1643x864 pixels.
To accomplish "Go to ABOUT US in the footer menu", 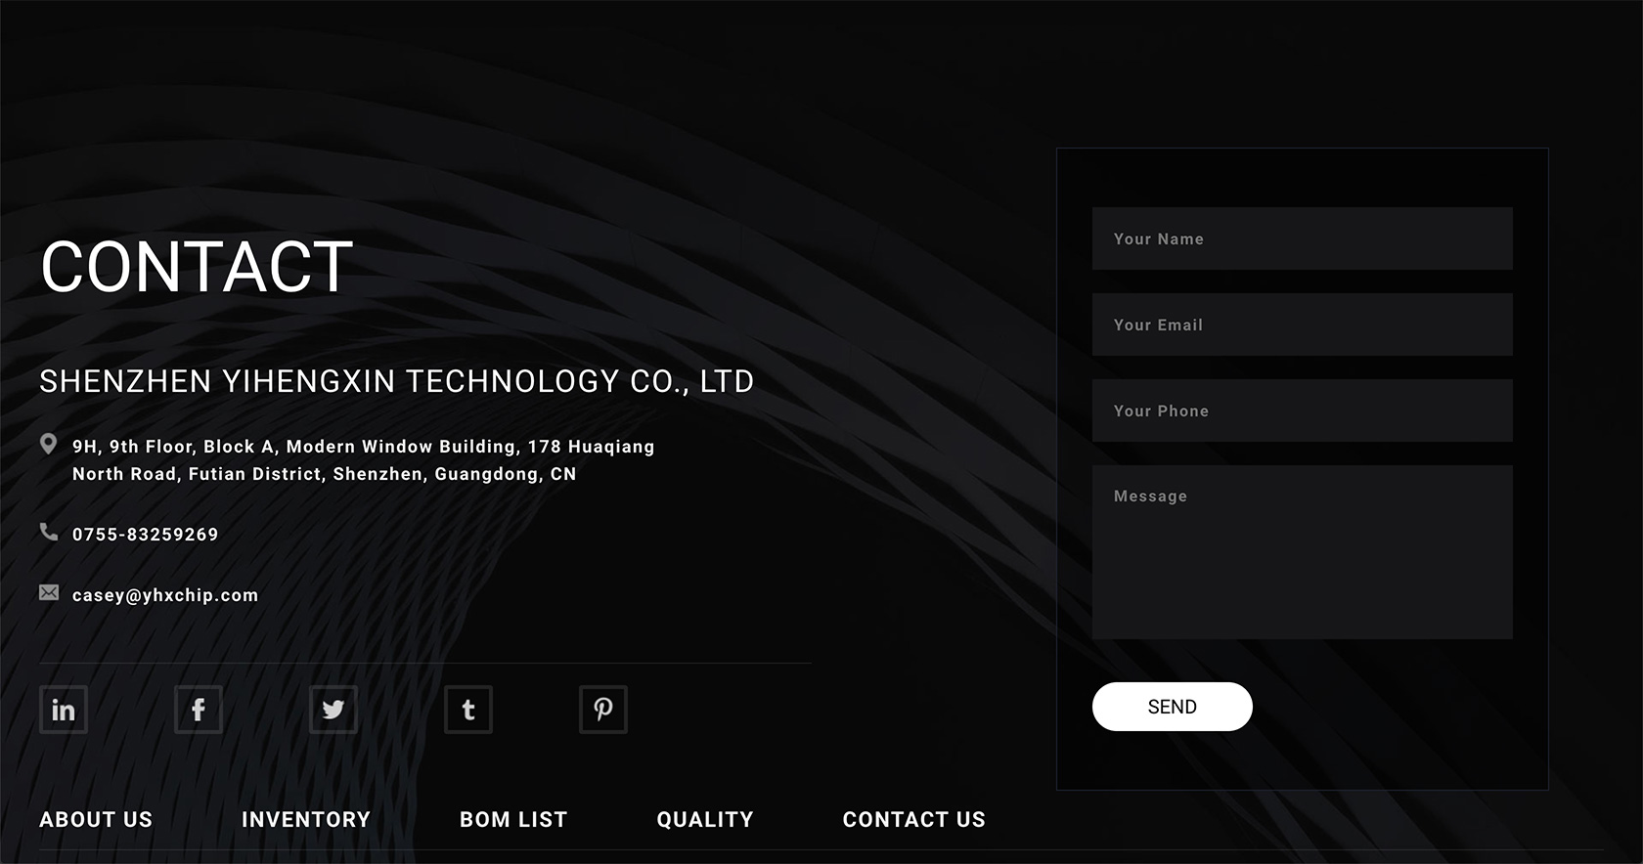I will [x=96, y=820].
